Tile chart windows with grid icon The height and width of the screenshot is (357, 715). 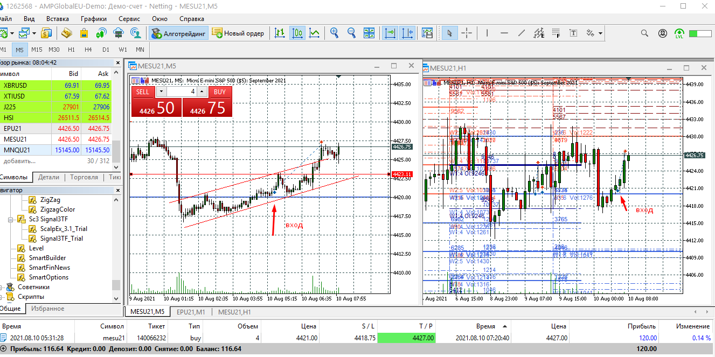point(369,33)
